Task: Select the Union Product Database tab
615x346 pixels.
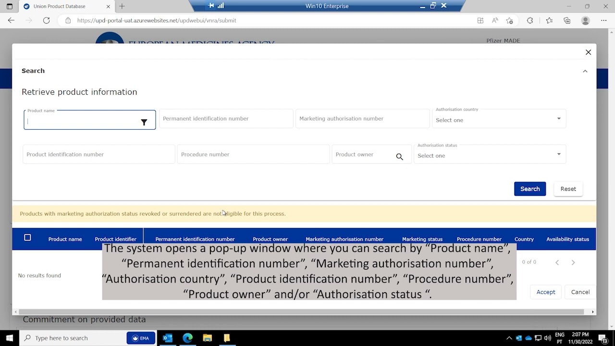Action: tap(59, 6)
